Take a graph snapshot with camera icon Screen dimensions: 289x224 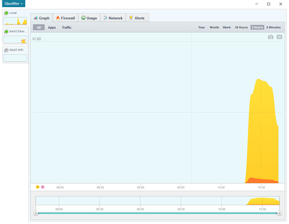click(x=271, y=37)
